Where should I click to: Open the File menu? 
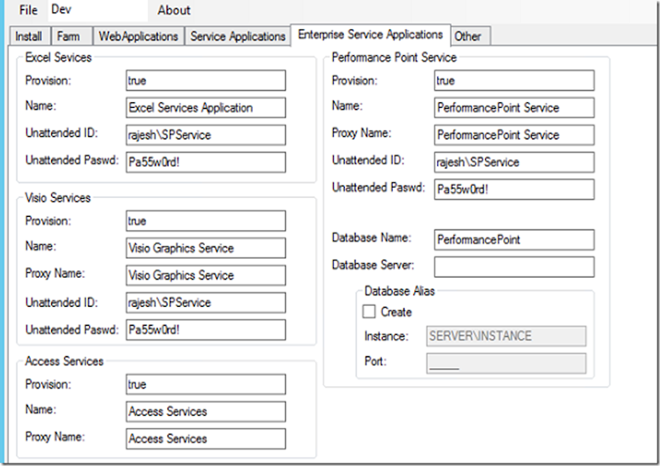28,10
